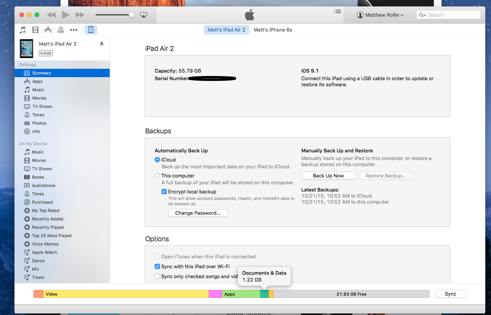
Task: Click the Change Password button
Action: click(x=198, y=213)
